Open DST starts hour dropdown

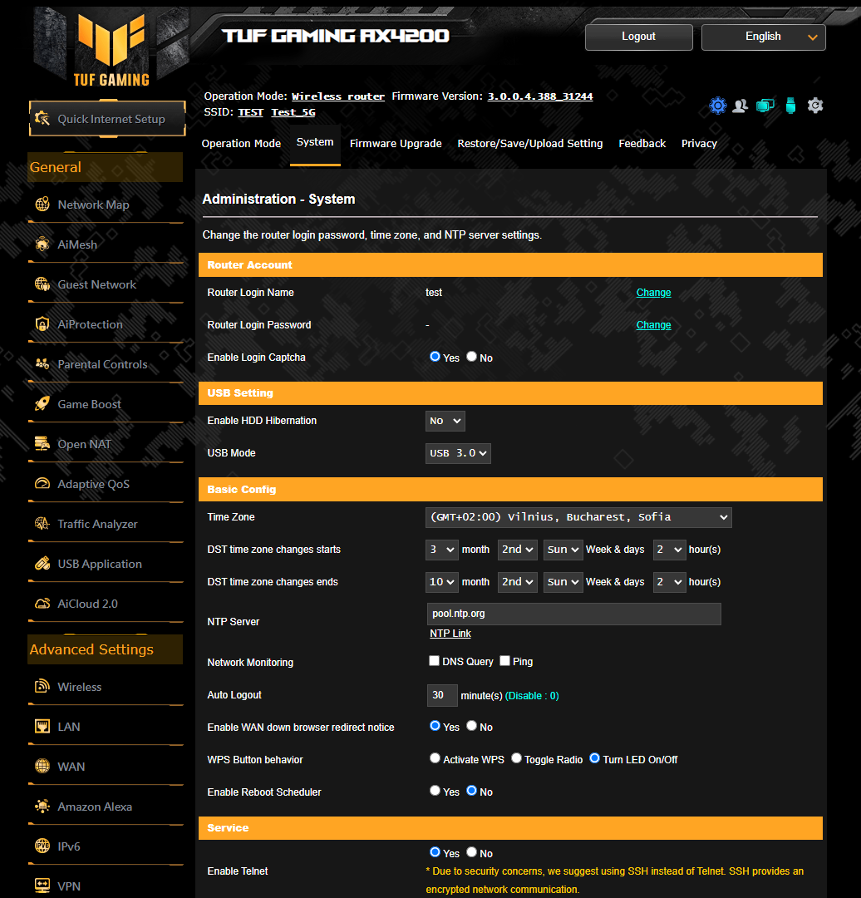669,550
